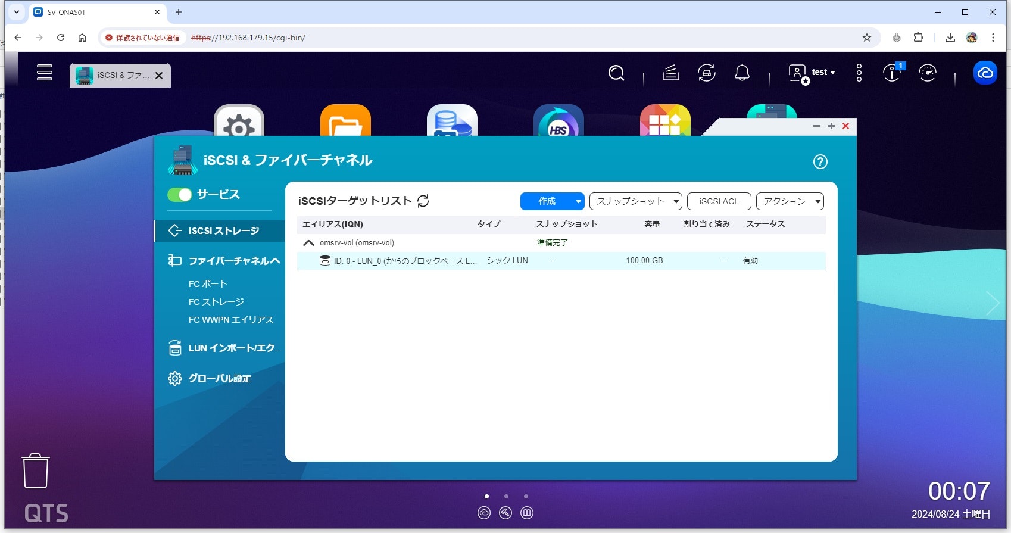Open browser downloads icon
This screenshot has height=533, width=1011.
tap(950, 38)
